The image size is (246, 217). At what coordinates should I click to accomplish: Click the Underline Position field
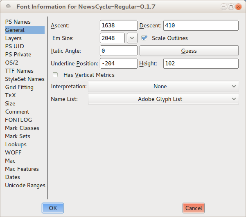pos(118,63)
